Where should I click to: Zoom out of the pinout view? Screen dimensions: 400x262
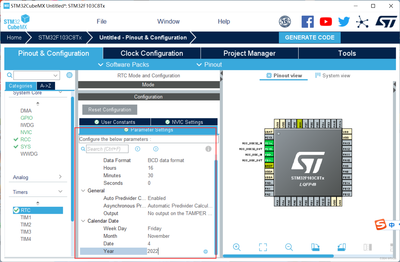[x=289, y=247]
